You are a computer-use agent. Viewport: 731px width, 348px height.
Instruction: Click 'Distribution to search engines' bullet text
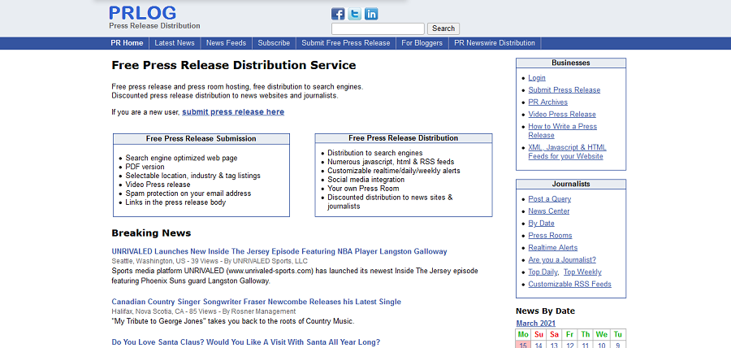point(374,153)
